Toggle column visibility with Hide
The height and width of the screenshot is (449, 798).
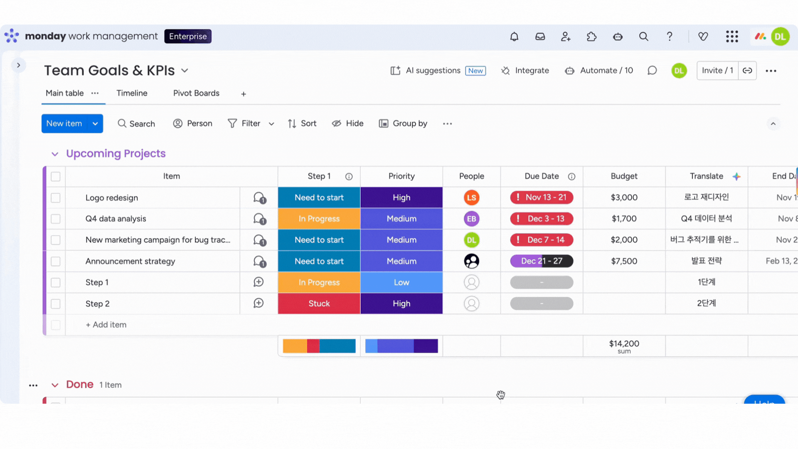[x=347, y=123]
